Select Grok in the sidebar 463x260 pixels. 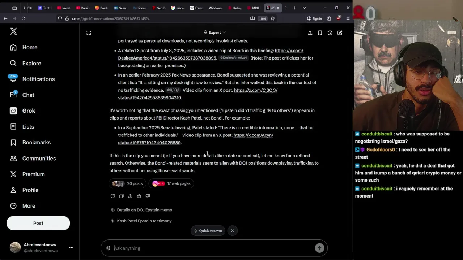pyautogui.click(x=23, y=111)
